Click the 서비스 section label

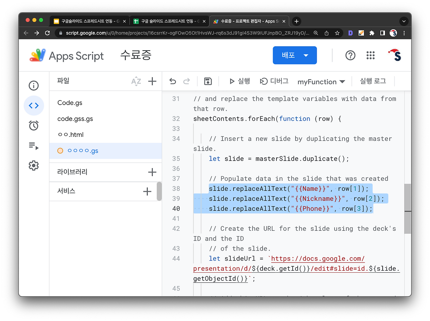click(66, 191)
